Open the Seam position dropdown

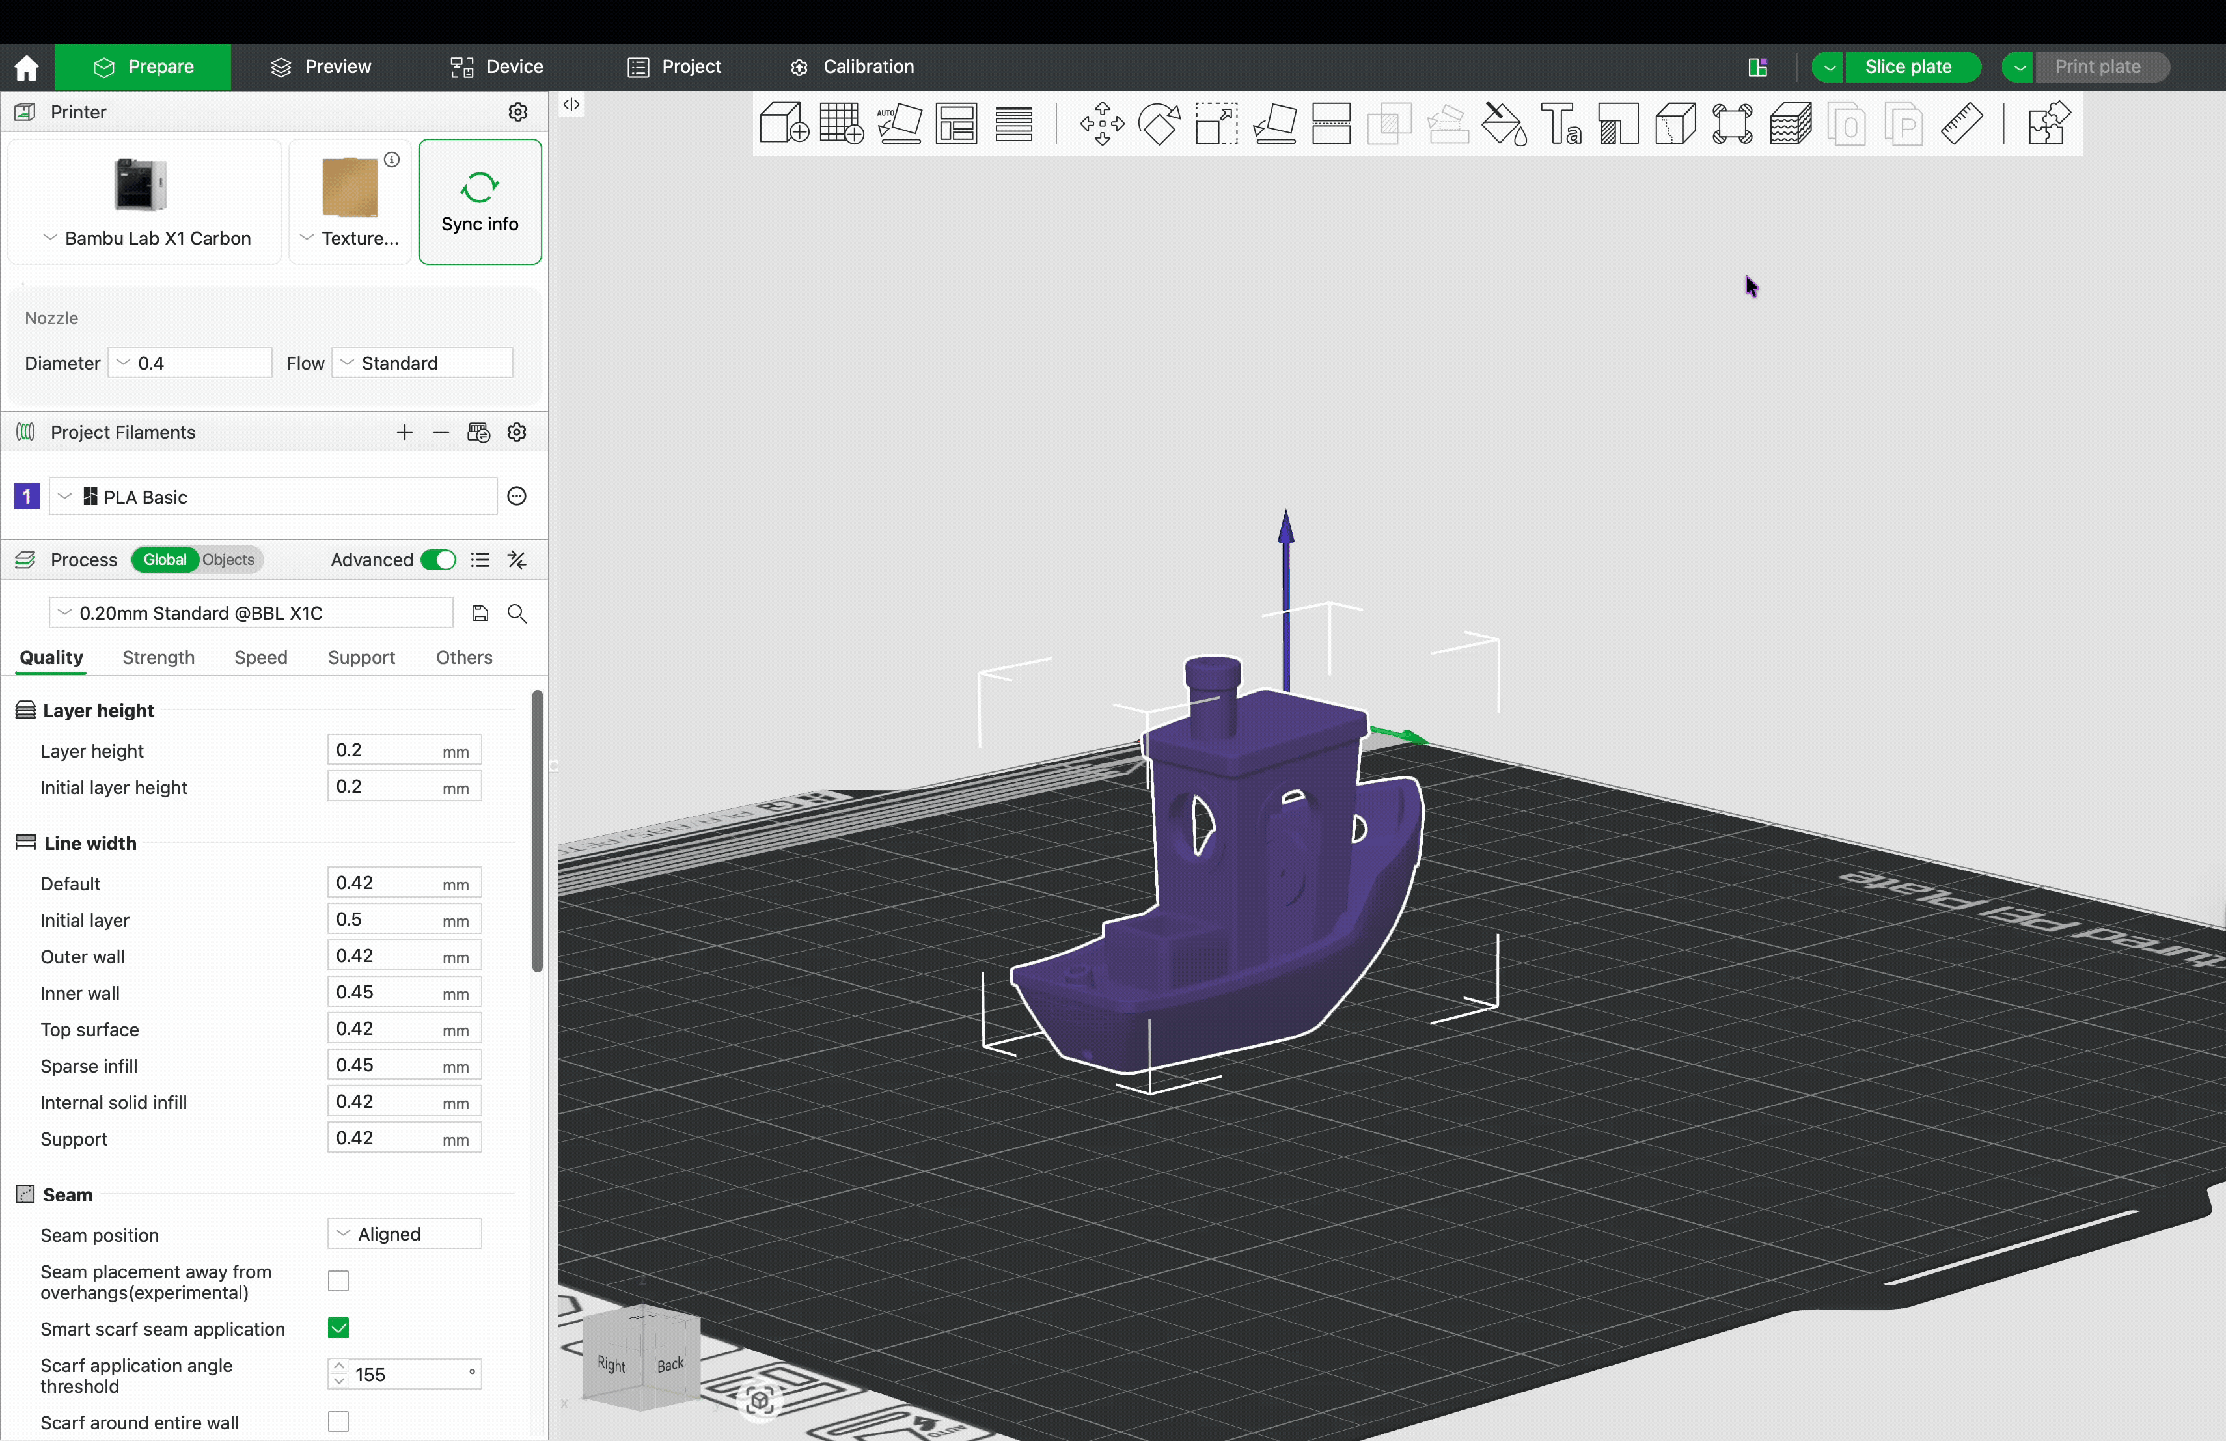(404, 1233)
